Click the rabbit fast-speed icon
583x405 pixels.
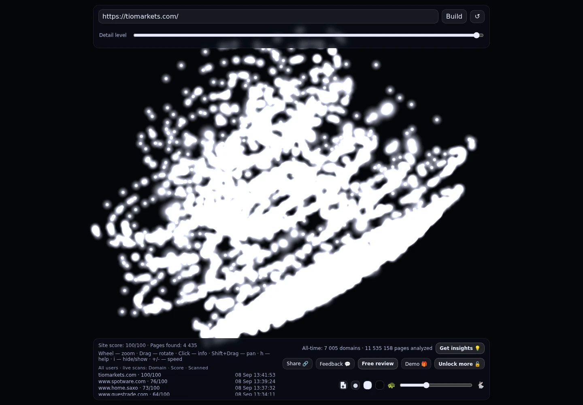coord(481,385)
